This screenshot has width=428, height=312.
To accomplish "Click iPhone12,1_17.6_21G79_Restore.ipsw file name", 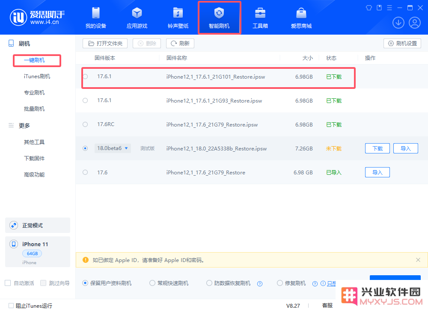I will [212, 124].
